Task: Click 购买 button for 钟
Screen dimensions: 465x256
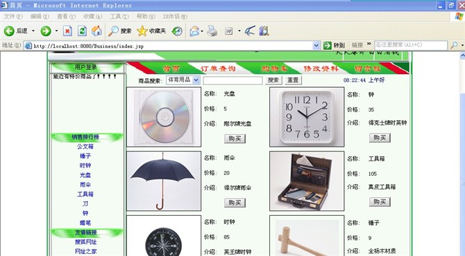Action: coord(380,138)
